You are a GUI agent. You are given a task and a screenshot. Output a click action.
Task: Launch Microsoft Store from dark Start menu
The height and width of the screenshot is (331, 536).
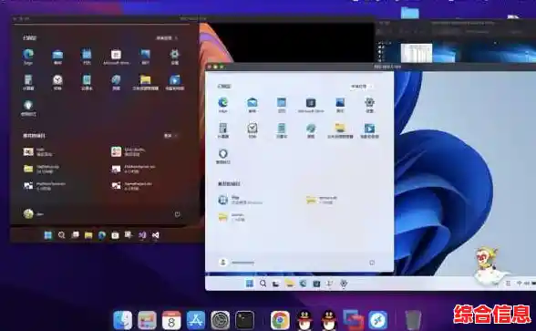(116, 55)
